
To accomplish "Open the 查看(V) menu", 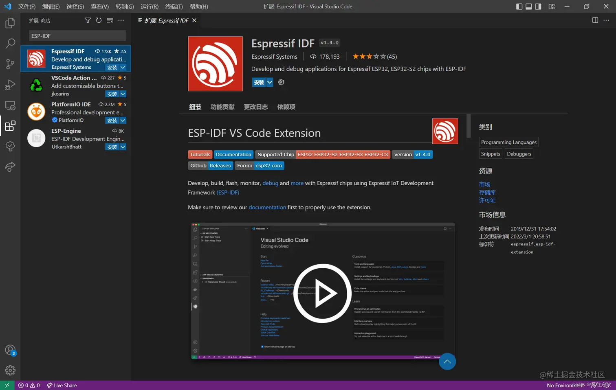I will (99, 7).
